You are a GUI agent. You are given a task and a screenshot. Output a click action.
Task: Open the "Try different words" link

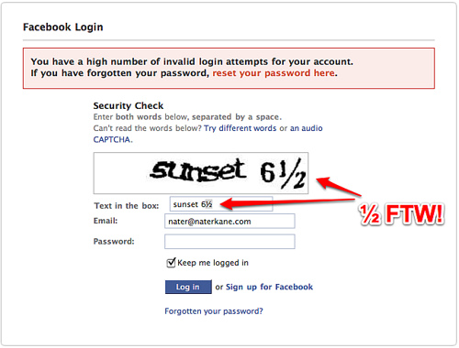[241, 128]
